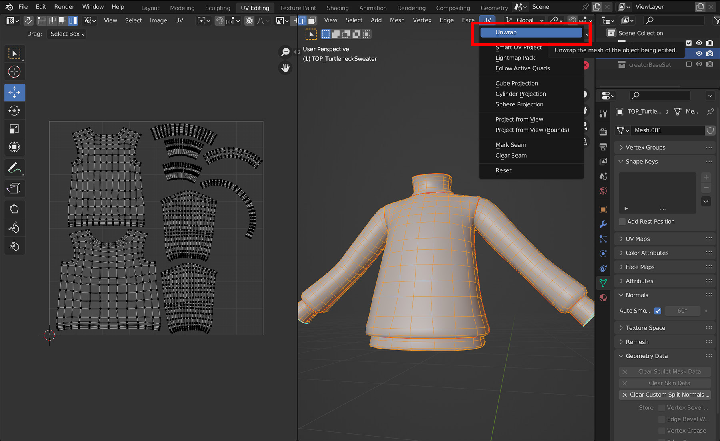Select the 2D Cursor tool
This screenshot has height=441, width=720.
coord(14,72)
